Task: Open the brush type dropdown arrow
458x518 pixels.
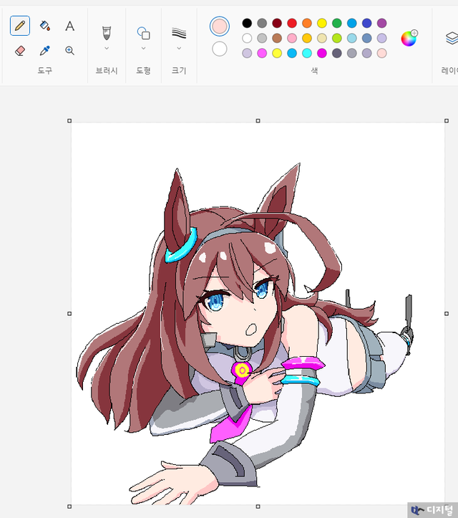Action: click(x=107, y=48)
